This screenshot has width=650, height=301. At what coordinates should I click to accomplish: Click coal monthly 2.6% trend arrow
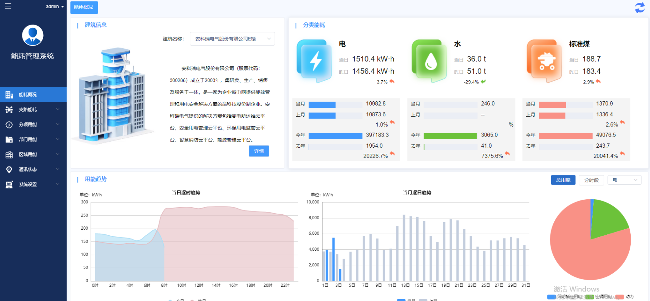pos(623,122)
